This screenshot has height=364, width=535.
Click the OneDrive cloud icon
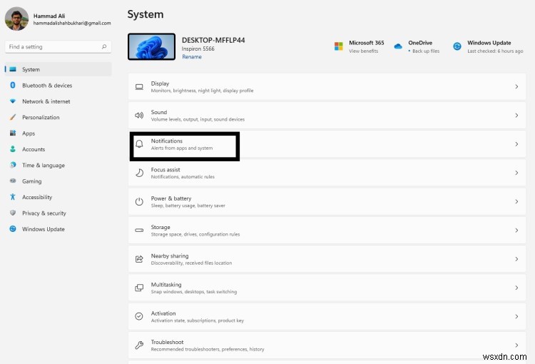(398, 46)
